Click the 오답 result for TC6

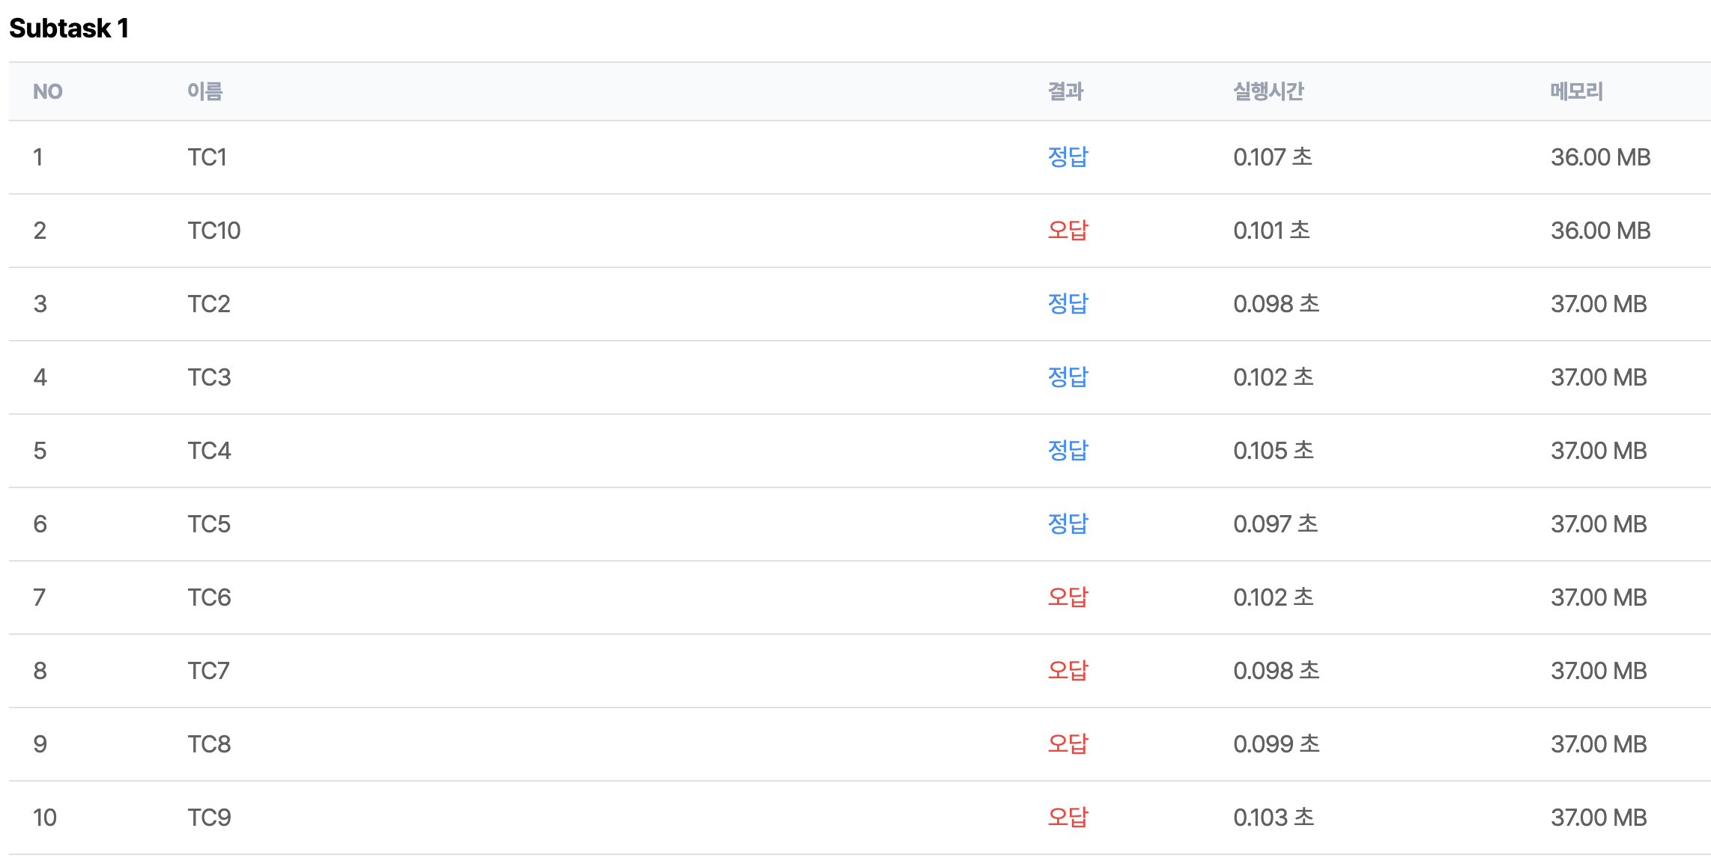point(1068,597)
